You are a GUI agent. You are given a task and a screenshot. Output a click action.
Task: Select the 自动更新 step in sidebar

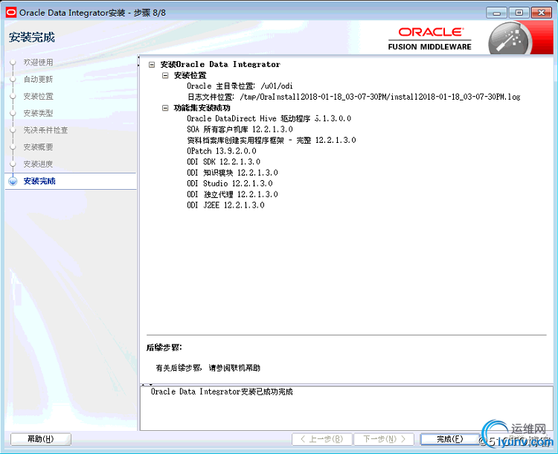click(x=39, y=80)
